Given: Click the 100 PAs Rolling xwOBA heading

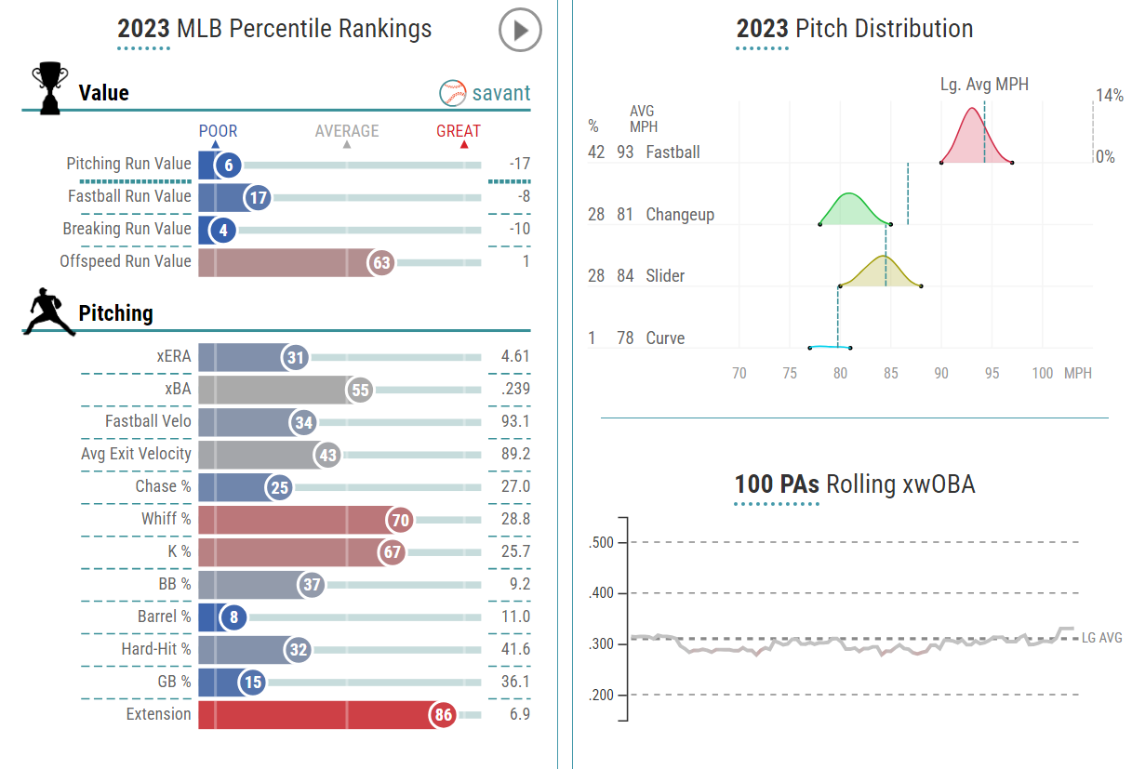Looking at the screenshot, I should (x=855, y=484).
